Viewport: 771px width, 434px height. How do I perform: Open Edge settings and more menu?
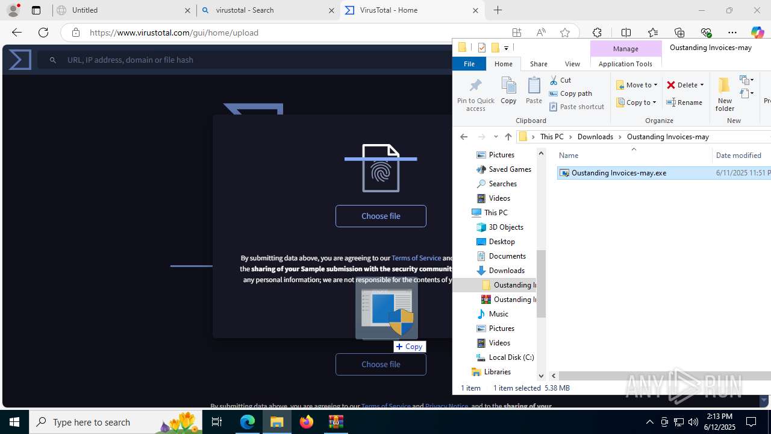[732, 33]
